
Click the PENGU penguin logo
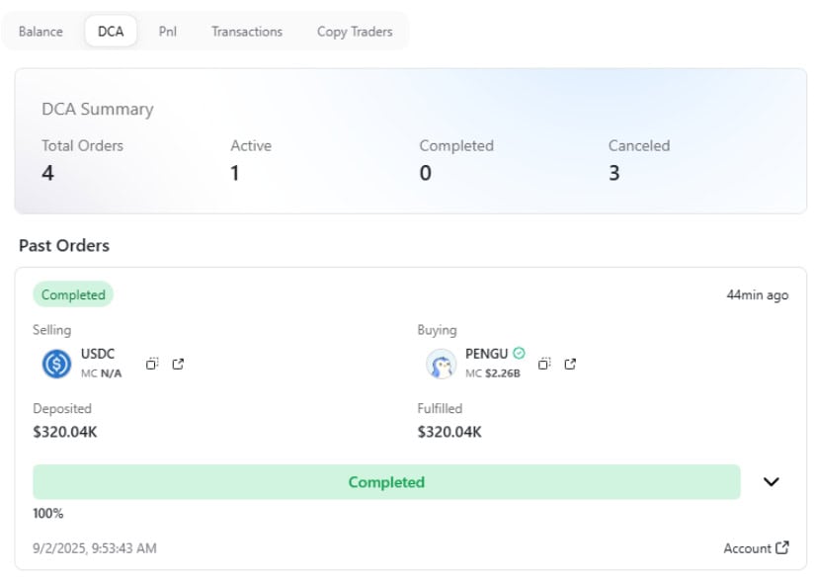(x=441, y=364)
